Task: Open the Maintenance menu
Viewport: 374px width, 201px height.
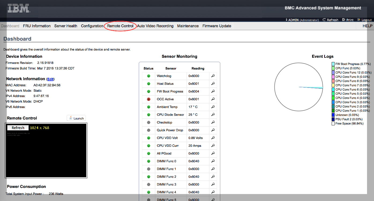Action: (x=188, y=26)
